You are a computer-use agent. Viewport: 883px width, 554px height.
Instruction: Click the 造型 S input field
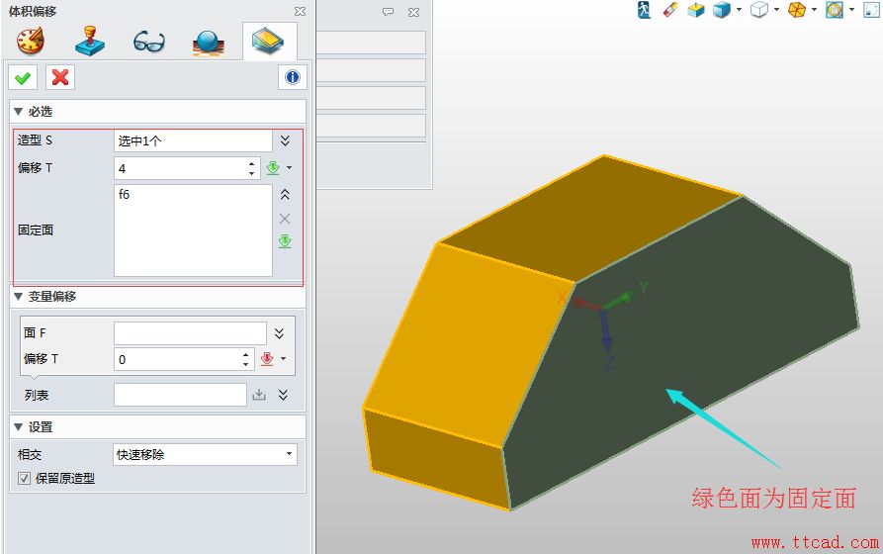pyautogui.click(x=193, y=140)
